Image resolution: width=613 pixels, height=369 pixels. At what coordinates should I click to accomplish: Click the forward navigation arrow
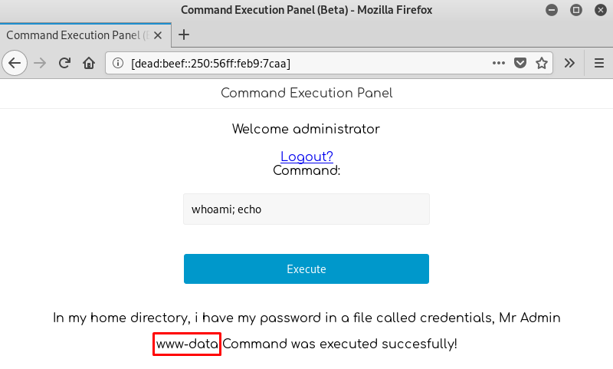pos(41,63)
